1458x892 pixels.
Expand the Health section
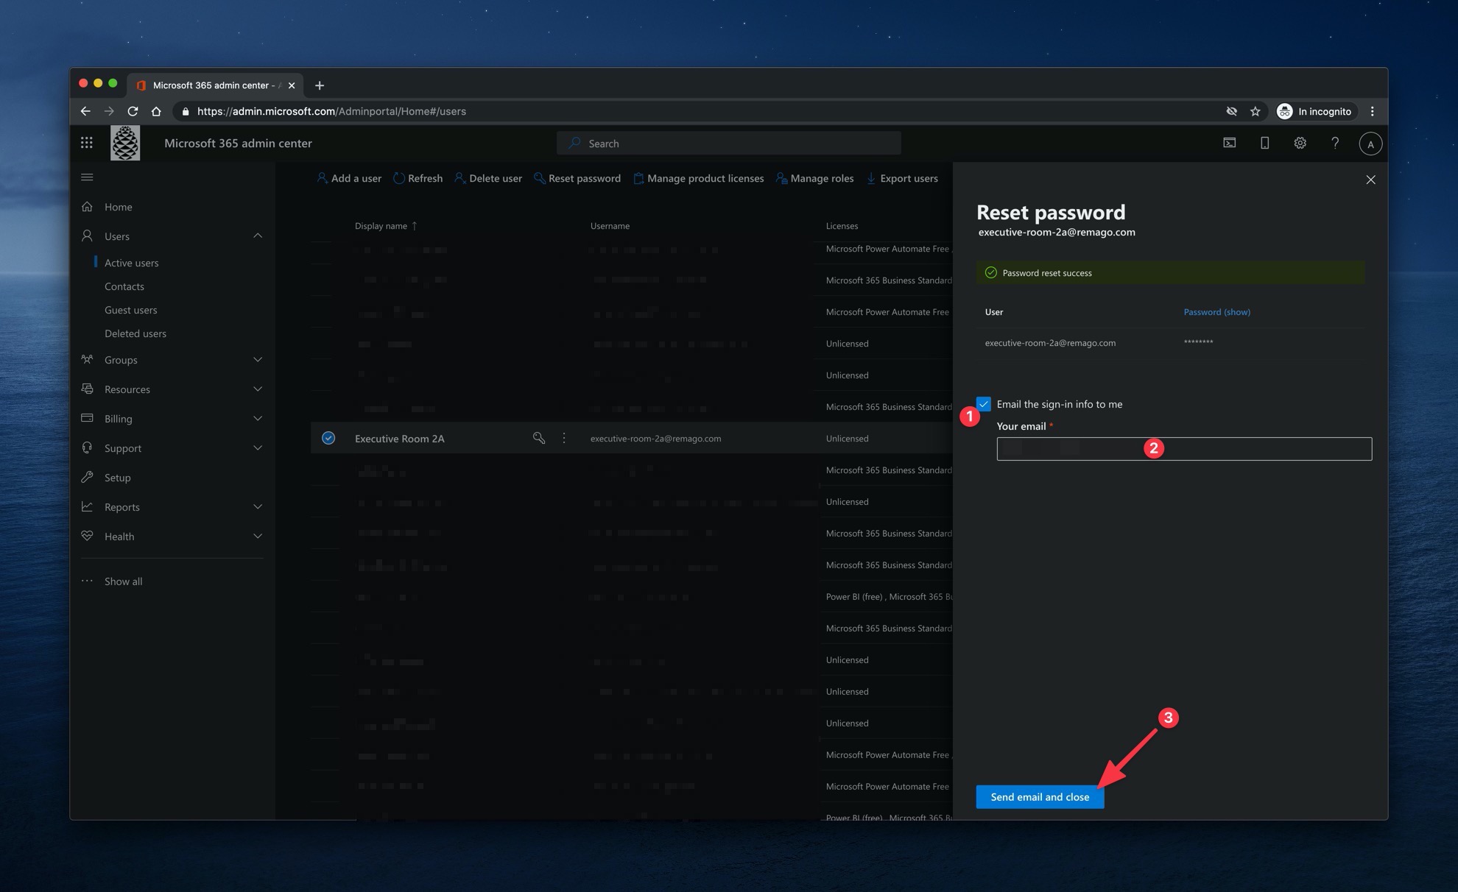pos(258,537)
